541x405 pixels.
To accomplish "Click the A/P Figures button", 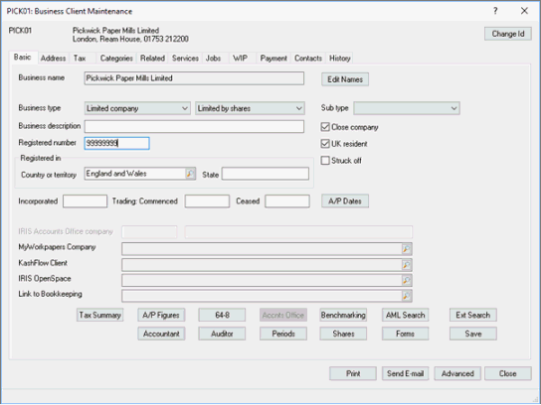I will click(161, 315).
